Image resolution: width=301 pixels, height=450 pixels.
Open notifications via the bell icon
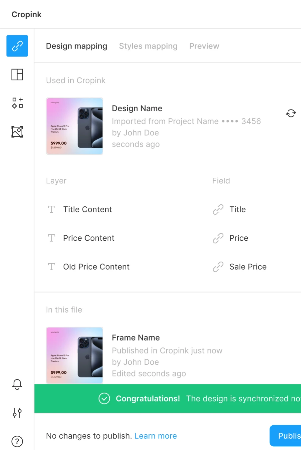click(17, 384)
